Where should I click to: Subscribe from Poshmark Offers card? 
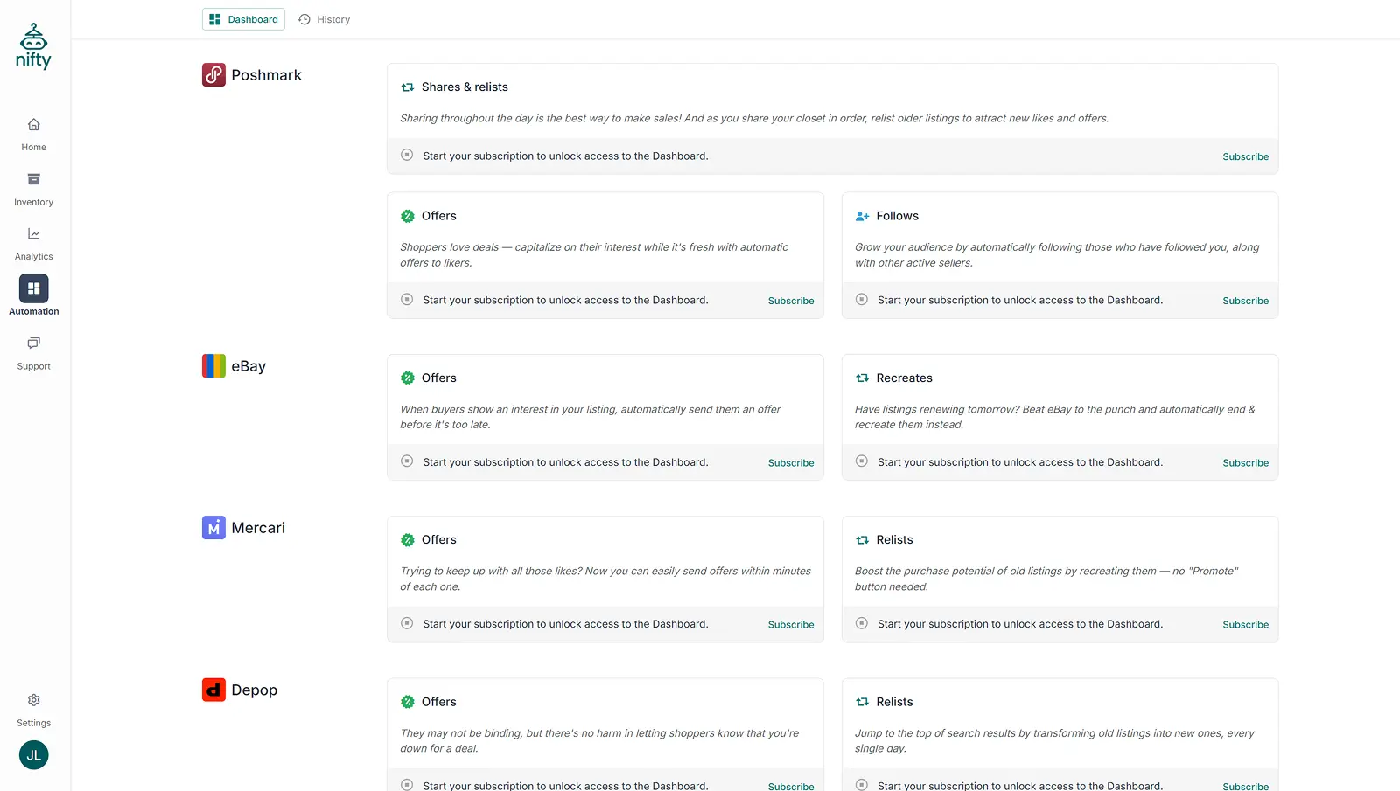coord(791,301)
